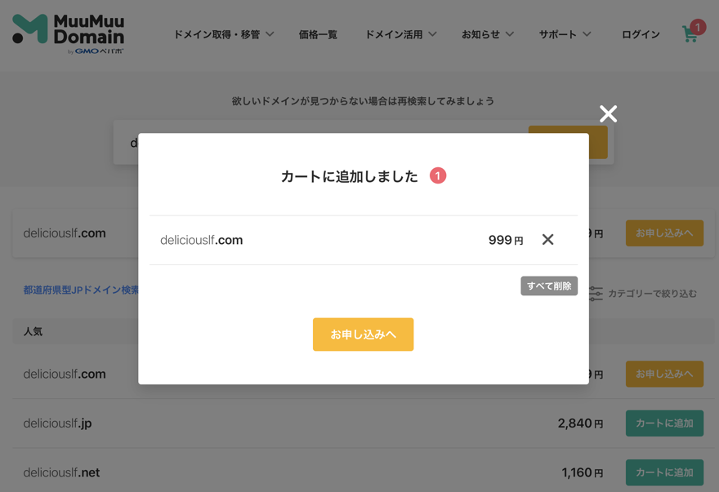Image resolution: width=719 pixels, height=492 pixels.
Task: Close the modal with the white X icon
Action: (x=608, y=114)
